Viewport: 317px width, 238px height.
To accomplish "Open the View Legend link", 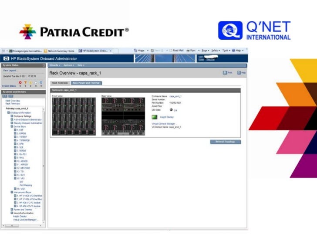I will 10,71.
